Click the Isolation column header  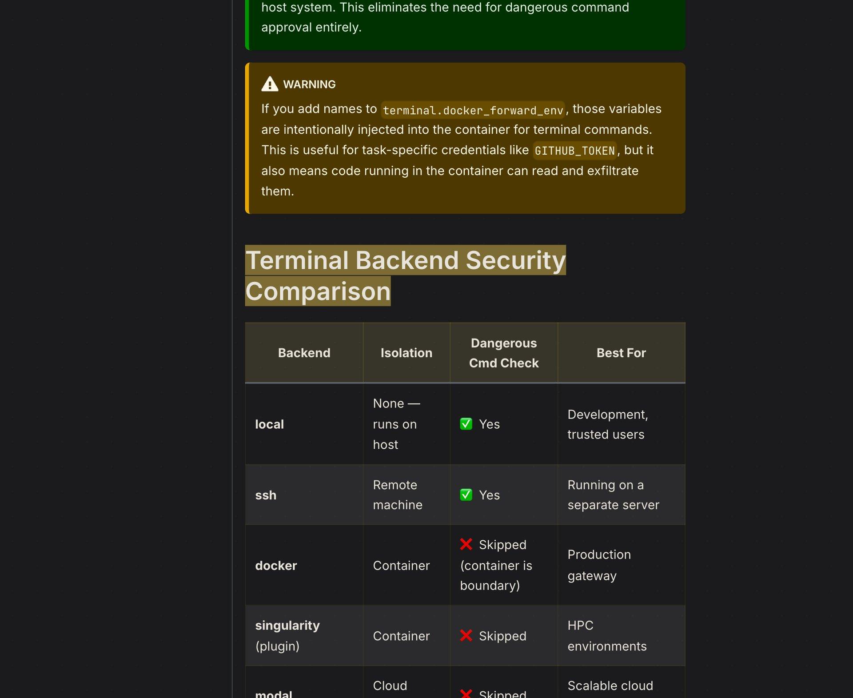point(407,353)
